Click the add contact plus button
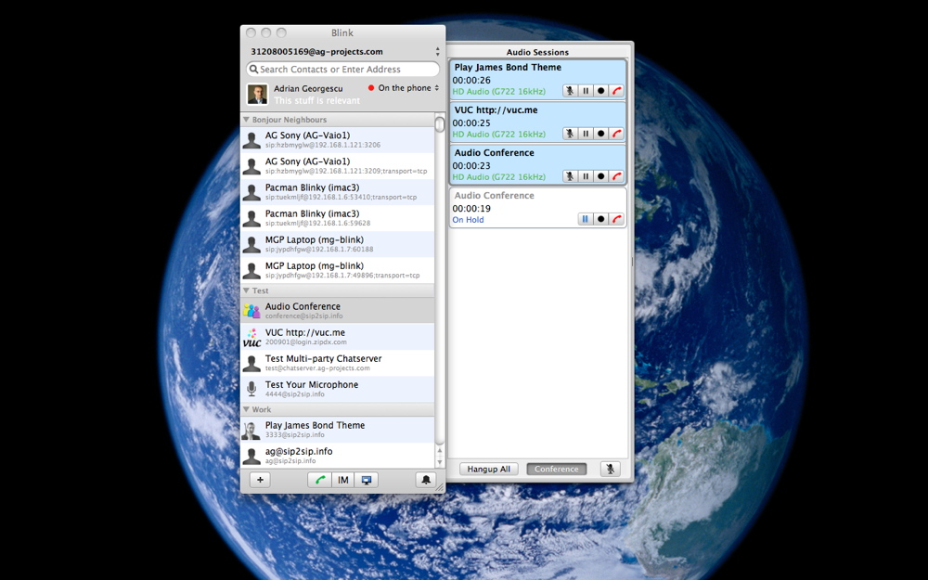Viewport: 928px width, 580px height. pyautogui.click(x=260, y=480)
